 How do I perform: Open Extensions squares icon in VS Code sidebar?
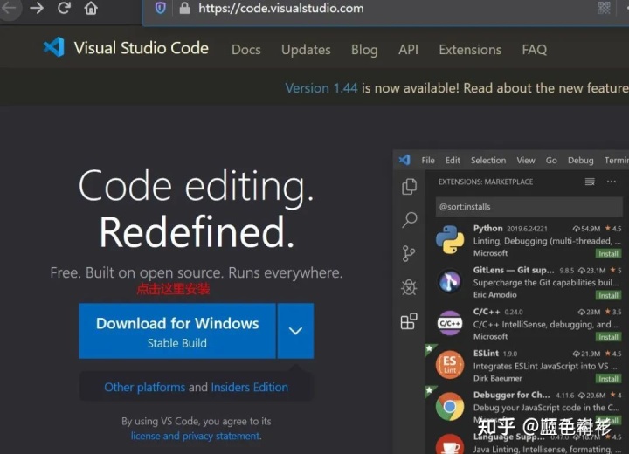pyautogui.click(x=409, y=320)
